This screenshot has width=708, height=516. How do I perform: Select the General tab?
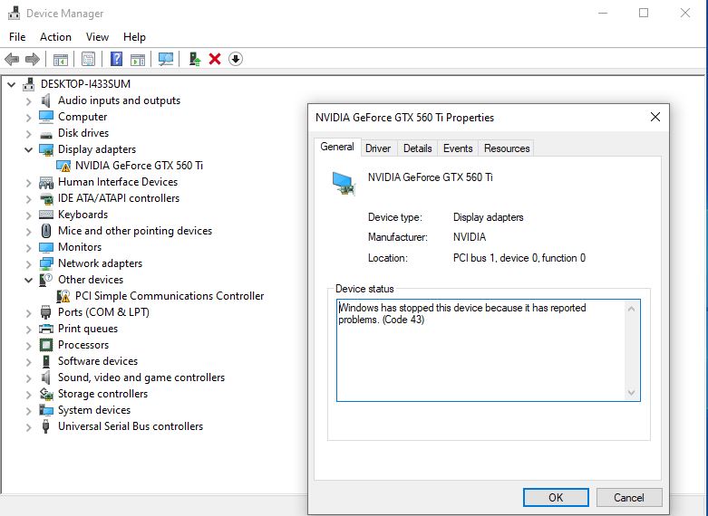(337, 147)
